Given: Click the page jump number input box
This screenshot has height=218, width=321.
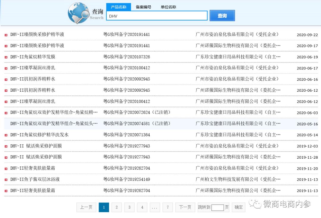Looking at the screenshot, I should click(x=218, y=208).
